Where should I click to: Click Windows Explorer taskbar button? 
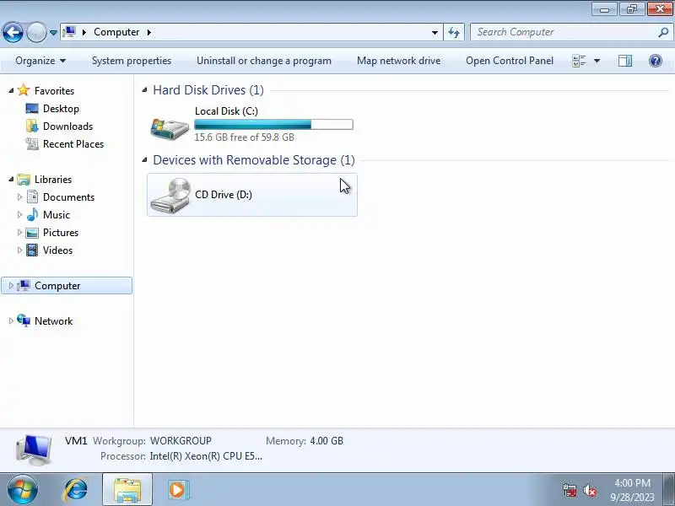[127, 489]
